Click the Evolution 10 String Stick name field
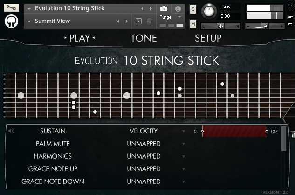 click(x=69, y=8)
